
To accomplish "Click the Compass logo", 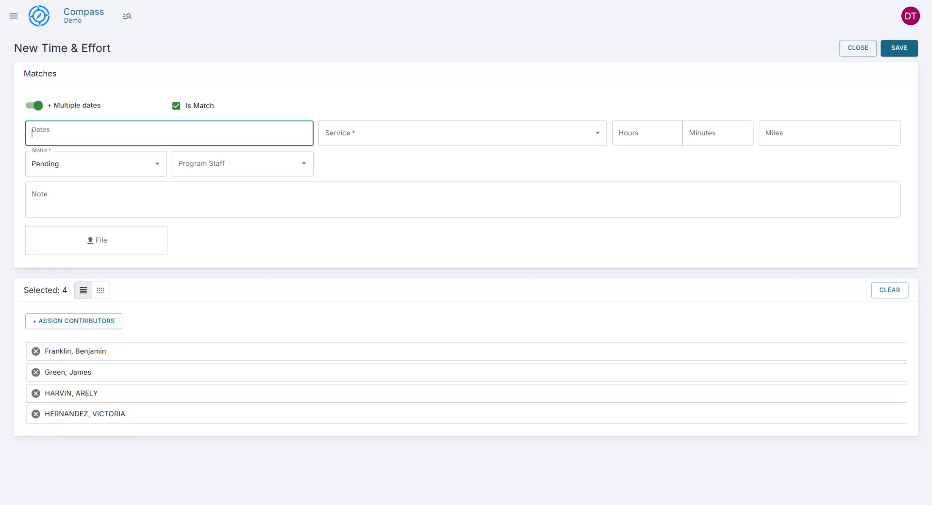I will [39, 16].
